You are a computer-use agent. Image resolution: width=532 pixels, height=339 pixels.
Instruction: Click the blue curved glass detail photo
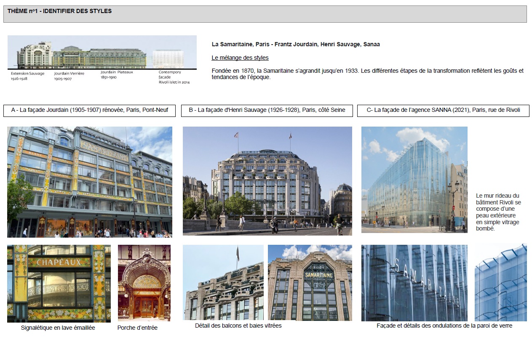[x=500, y=283]
